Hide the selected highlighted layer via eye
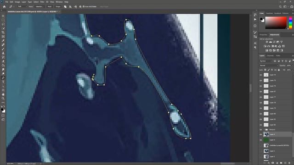 [260, 134]
